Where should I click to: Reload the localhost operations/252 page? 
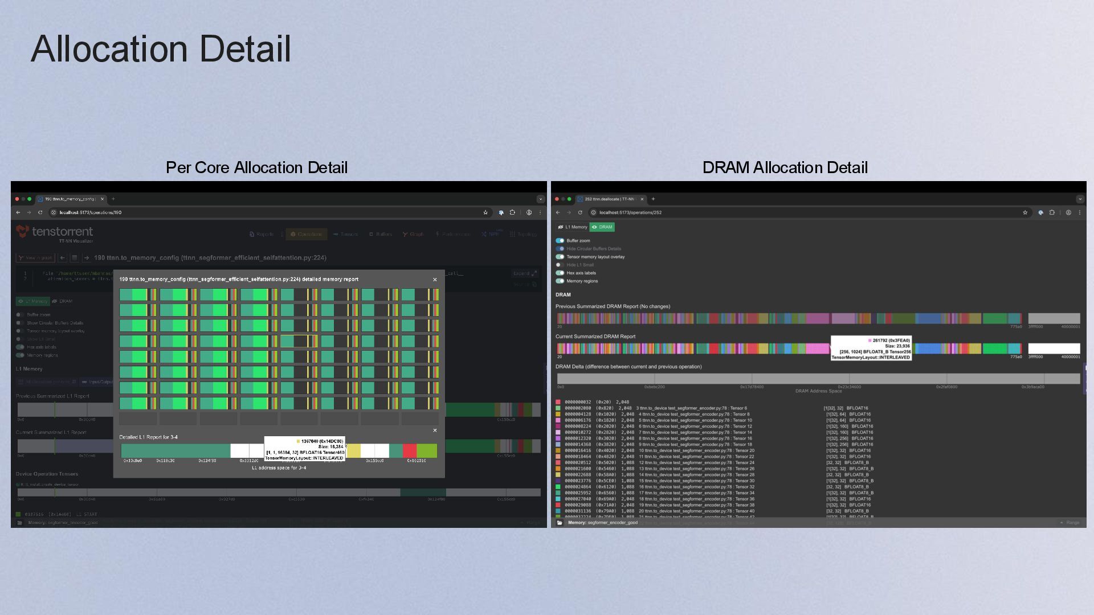[x=580, y=212]
